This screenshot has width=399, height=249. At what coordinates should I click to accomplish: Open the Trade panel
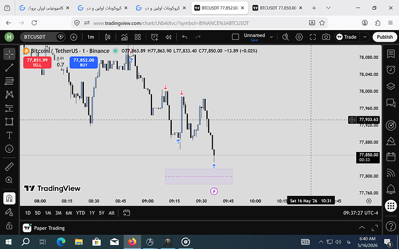[x=347, y=37]
